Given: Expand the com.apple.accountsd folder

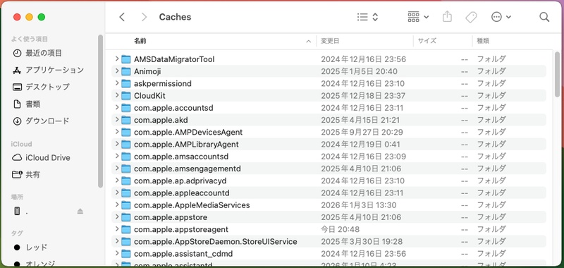Looking at the screenshot, I should [x=117, y=108].
